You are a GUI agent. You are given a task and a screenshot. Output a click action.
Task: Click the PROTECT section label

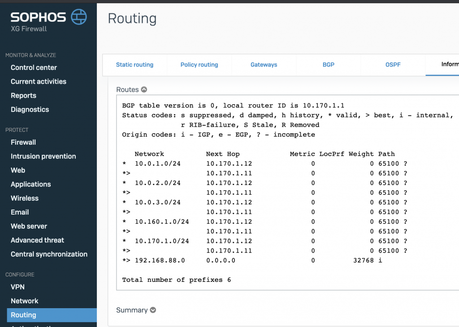[x=17, y=130]
